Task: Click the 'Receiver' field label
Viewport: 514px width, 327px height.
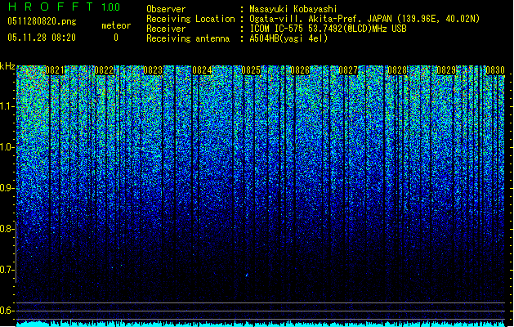Action: 166,29
